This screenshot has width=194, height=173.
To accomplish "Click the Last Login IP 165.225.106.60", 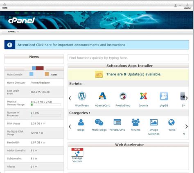I will (40, 92).
